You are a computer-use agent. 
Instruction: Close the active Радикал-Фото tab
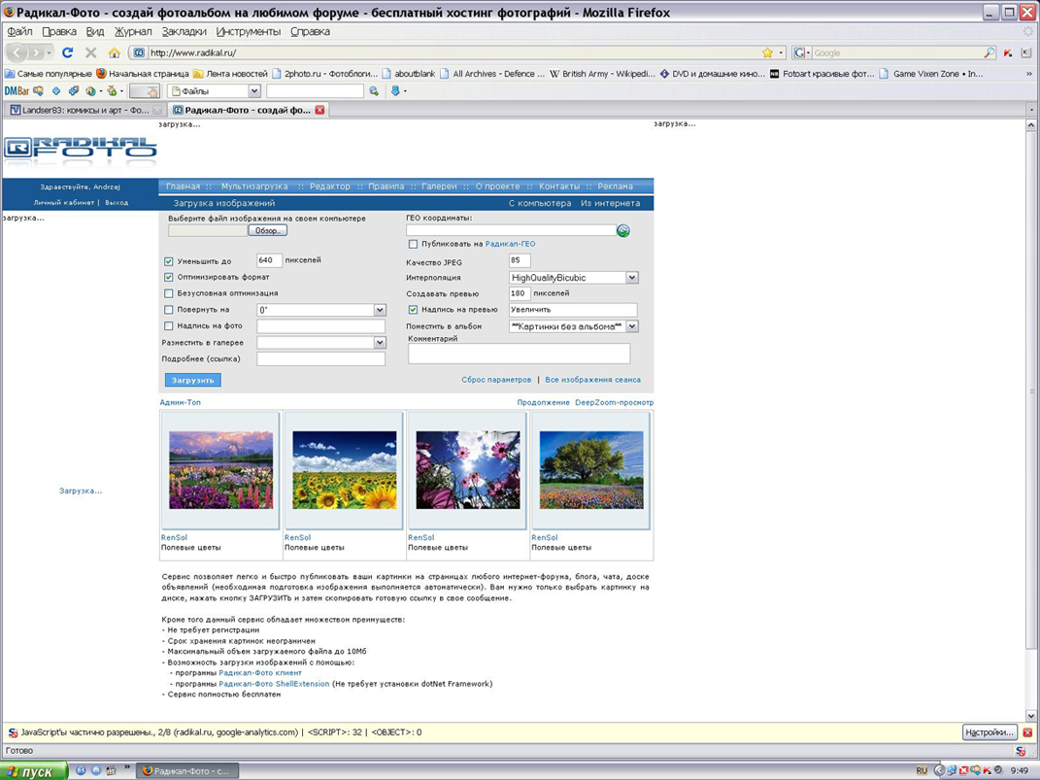[319, 110]
